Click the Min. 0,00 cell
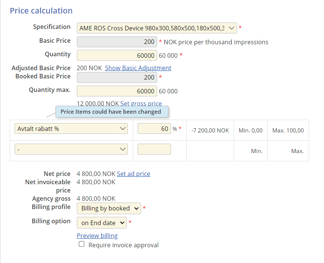 250,131
